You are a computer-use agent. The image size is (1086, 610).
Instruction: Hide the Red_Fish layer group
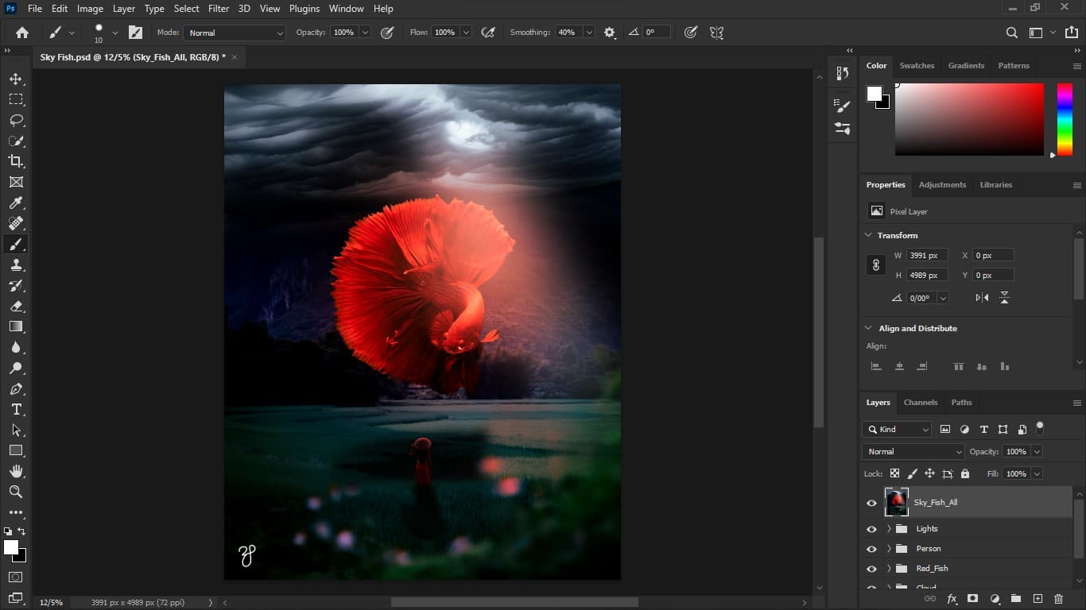(871, 569)
